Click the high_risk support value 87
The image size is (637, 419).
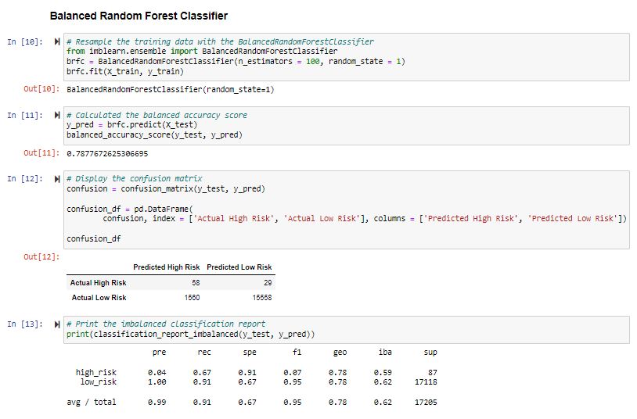pyautogui.click(x=433, y=372)
